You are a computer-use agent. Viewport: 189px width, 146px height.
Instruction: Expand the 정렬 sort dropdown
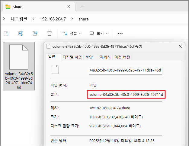point(72,33)
